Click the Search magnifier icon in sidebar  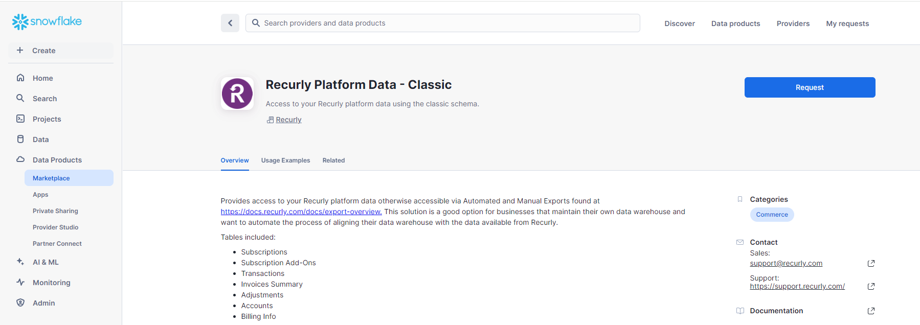20,98
